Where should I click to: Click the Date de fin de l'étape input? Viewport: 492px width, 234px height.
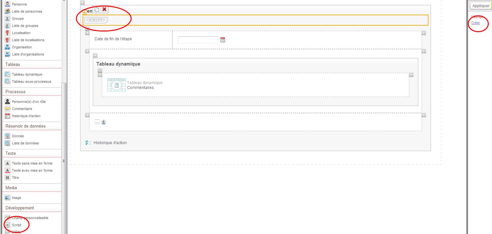(x=198, y=40)
